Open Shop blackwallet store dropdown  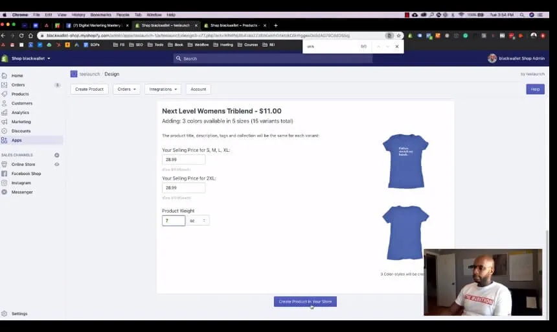[x=30, y=58]
